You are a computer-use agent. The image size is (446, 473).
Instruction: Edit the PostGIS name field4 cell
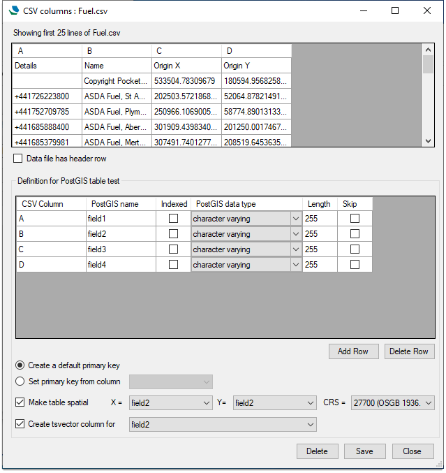pyautogui.click(x=120, y=265)
